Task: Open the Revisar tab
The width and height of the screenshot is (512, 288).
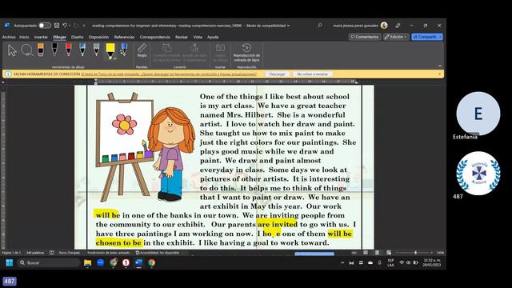Action: click(182, 37)
